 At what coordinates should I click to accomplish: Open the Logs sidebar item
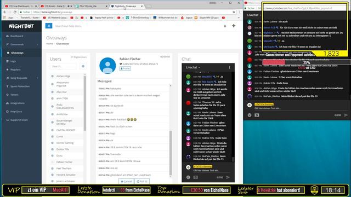pyautogui.click(x=13, y=61)
